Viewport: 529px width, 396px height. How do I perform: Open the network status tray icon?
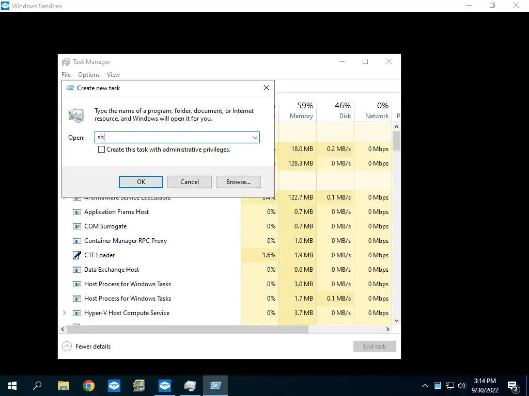[450, 386]
